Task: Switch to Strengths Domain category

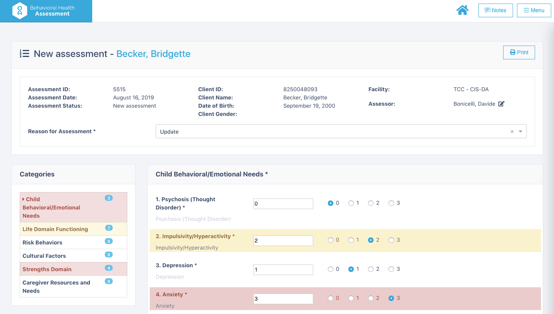Action: (x=73, y=269)
